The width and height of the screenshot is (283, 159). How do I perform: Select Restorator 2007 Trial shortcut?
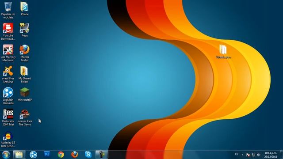tap(8, 117)
